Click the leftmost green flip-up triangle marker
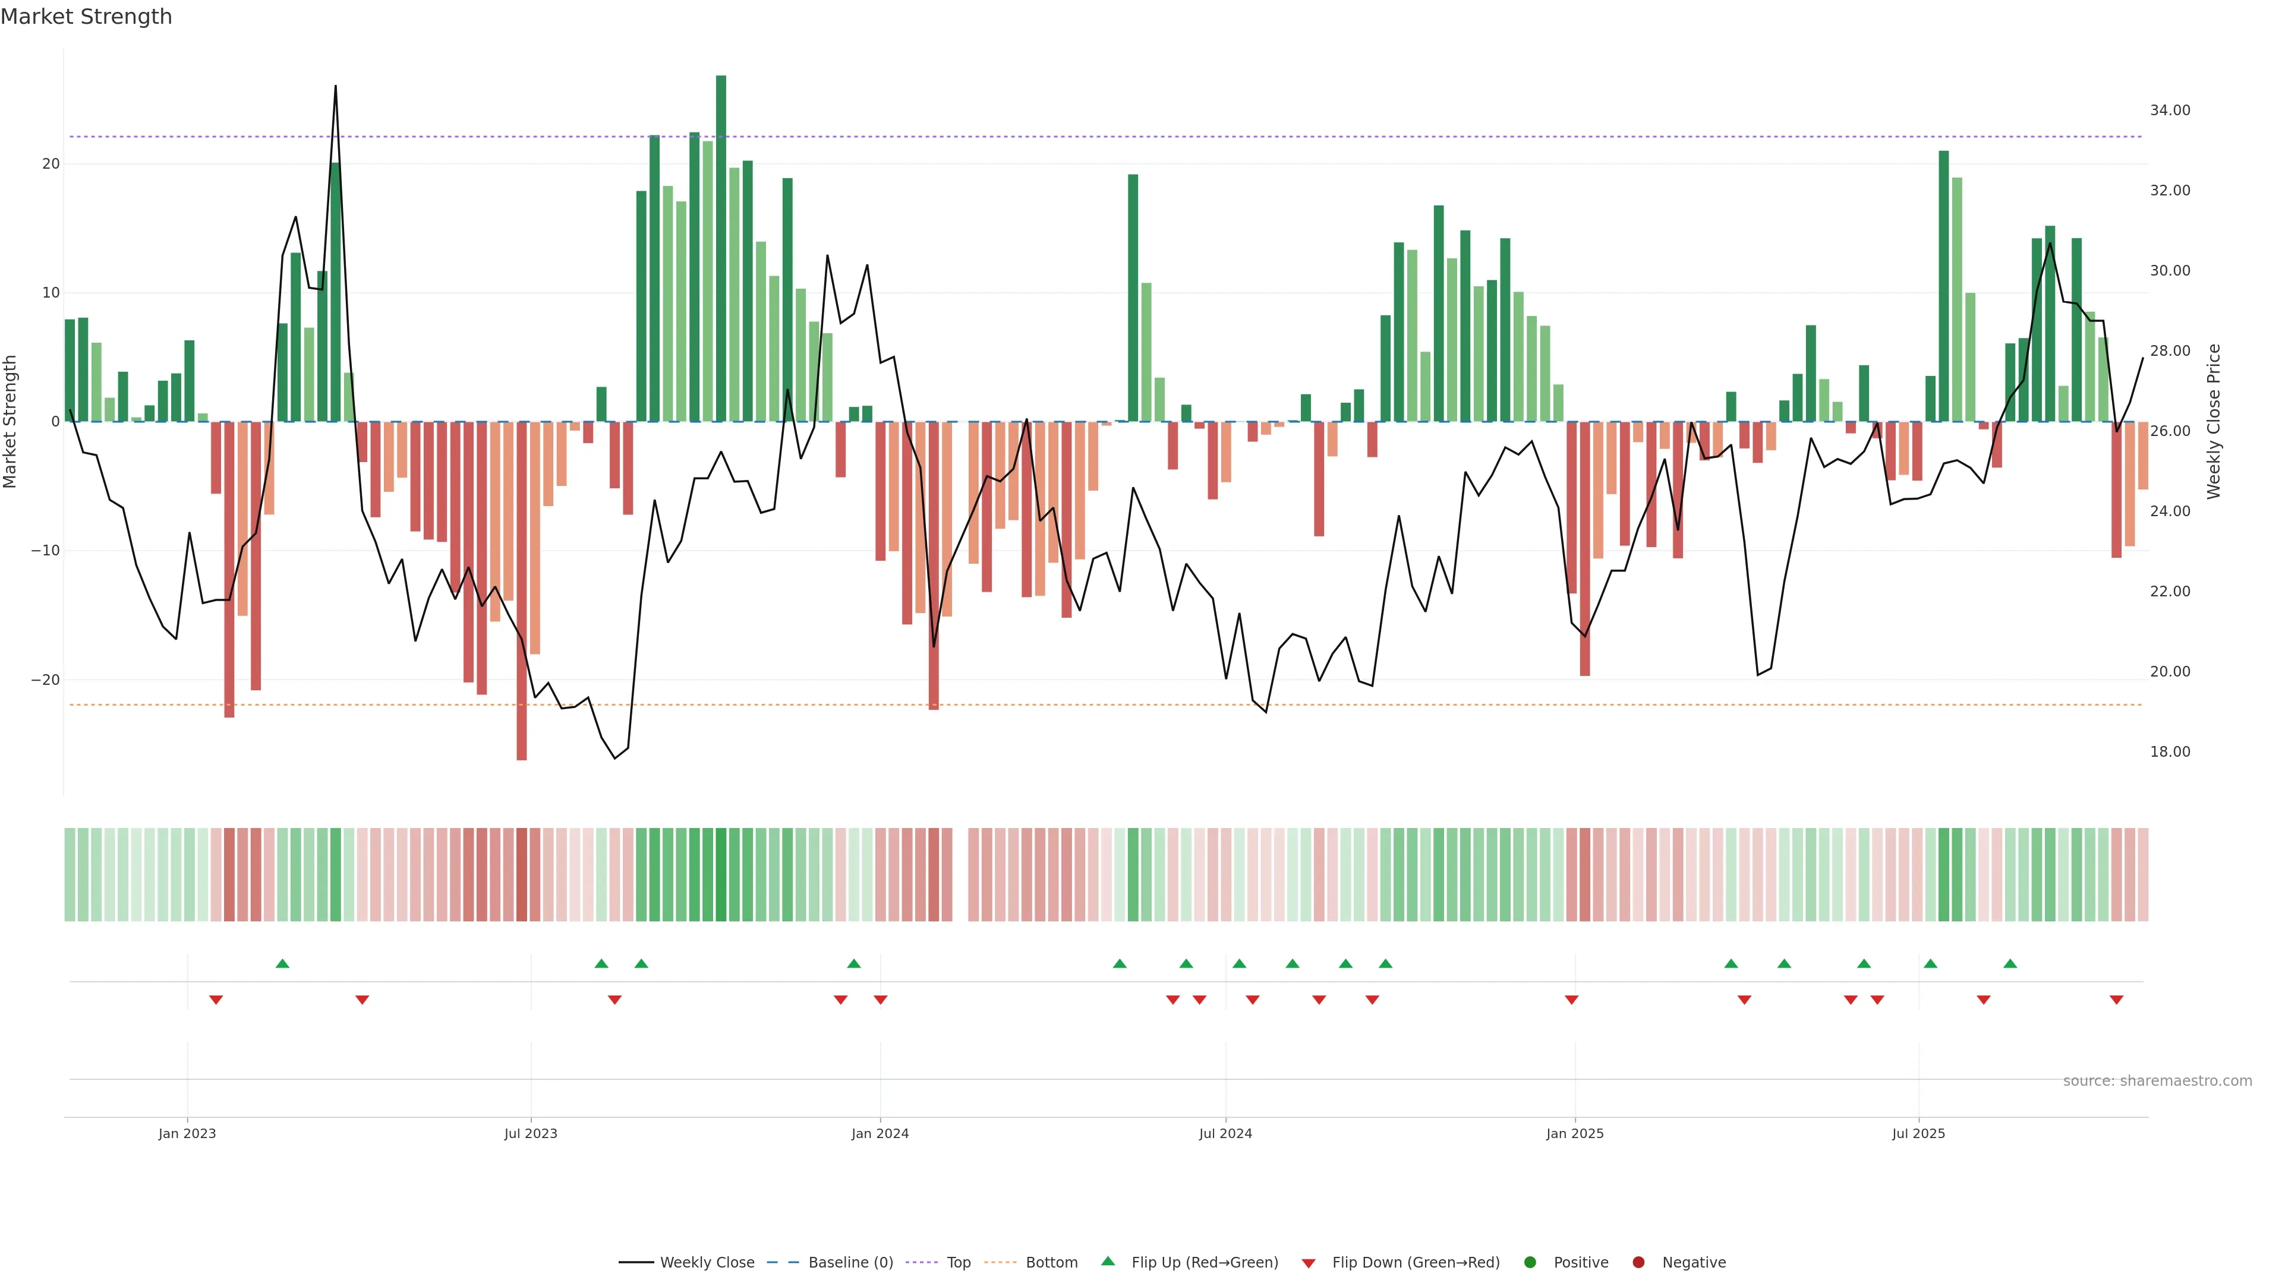Image resolution: width=2282 pixels, height=1283 pixels. click(283, 963)
